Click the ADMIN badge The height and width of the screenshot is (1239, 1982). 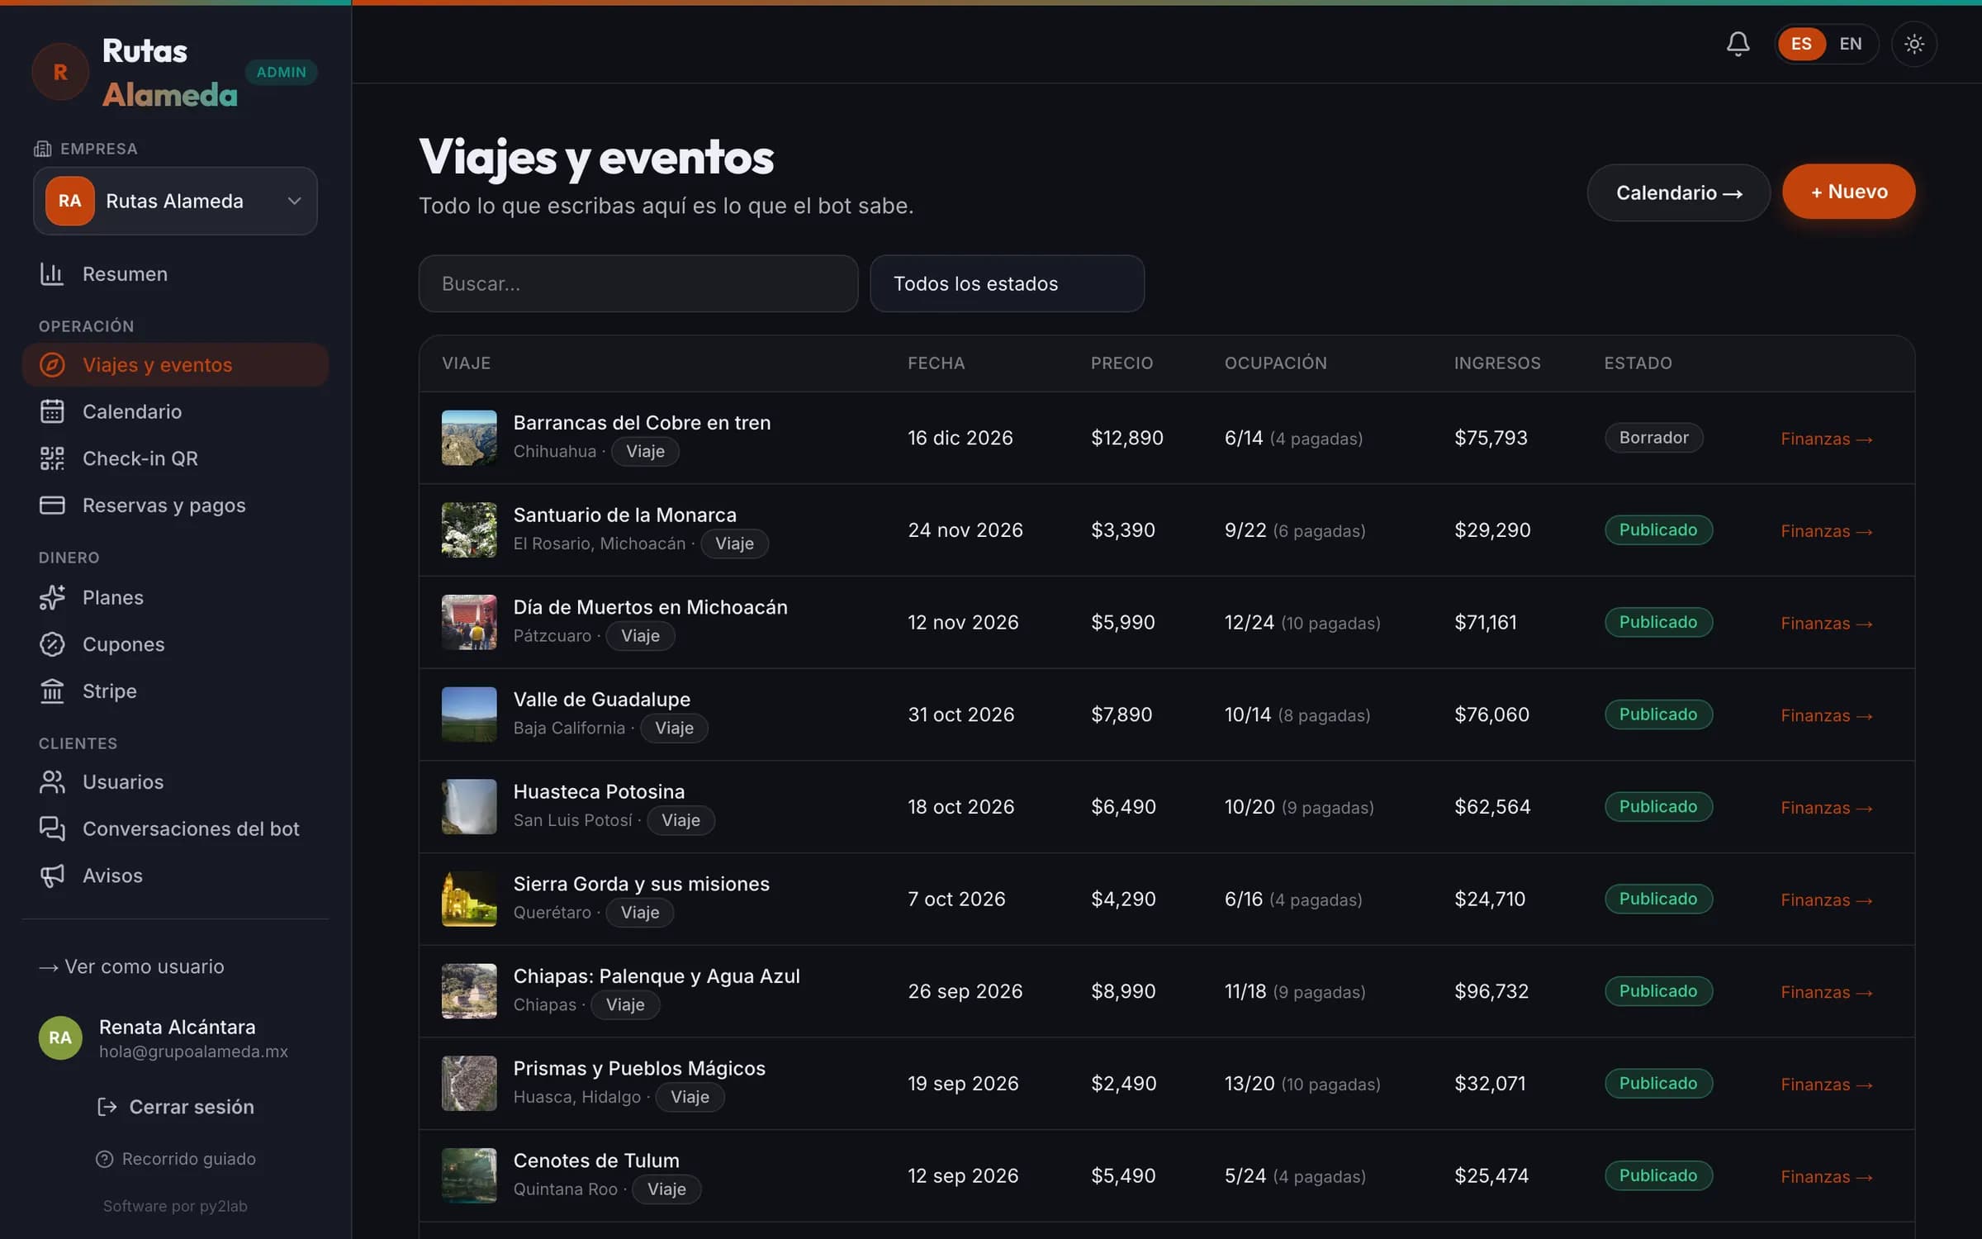point(281,72)
